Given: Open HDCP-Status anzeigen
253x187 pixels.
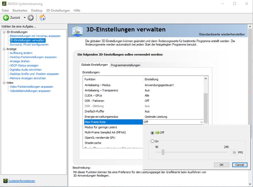Looking at the screenshot, I should pos(24,65).
